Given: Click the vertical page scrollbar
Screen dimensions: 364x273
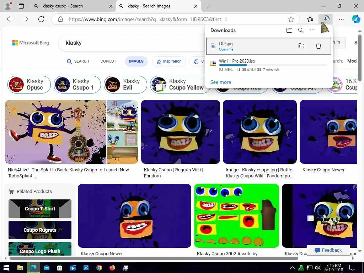Looking at the screenshot, I should [360, 58].
